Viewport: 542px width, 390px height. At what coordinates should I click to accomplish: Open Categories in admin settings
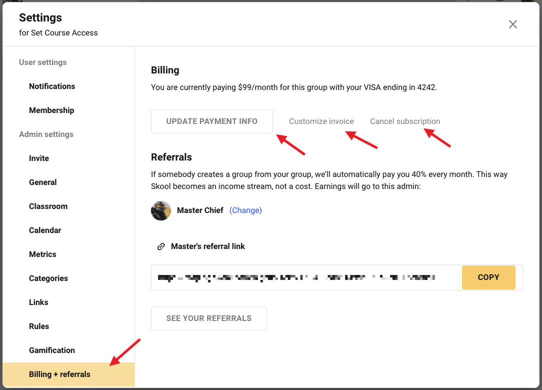click(48, 278)
